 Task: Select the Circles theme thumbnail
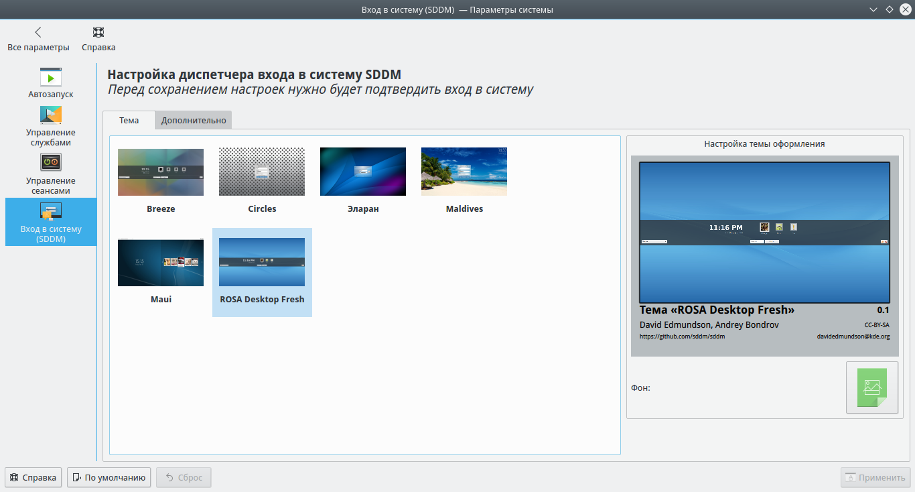click(x=262, y=172)
